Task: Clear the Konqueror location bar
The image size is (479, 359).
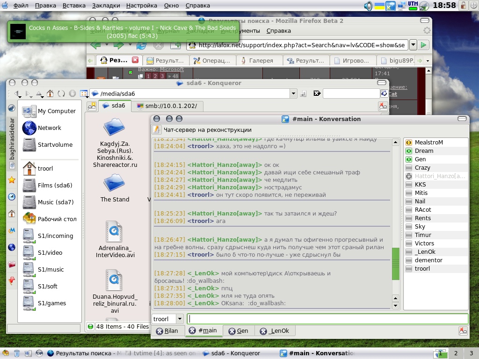Action: click(x=317, y=93)
